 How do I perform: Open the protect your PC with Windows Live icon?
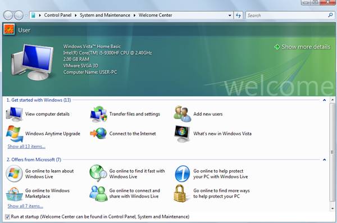pos(182,174)
